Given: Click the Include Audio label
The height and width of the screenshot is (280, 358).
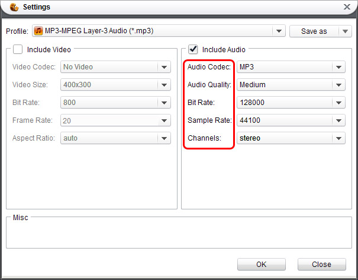Looking at the screenshot, I should [224, 49].
